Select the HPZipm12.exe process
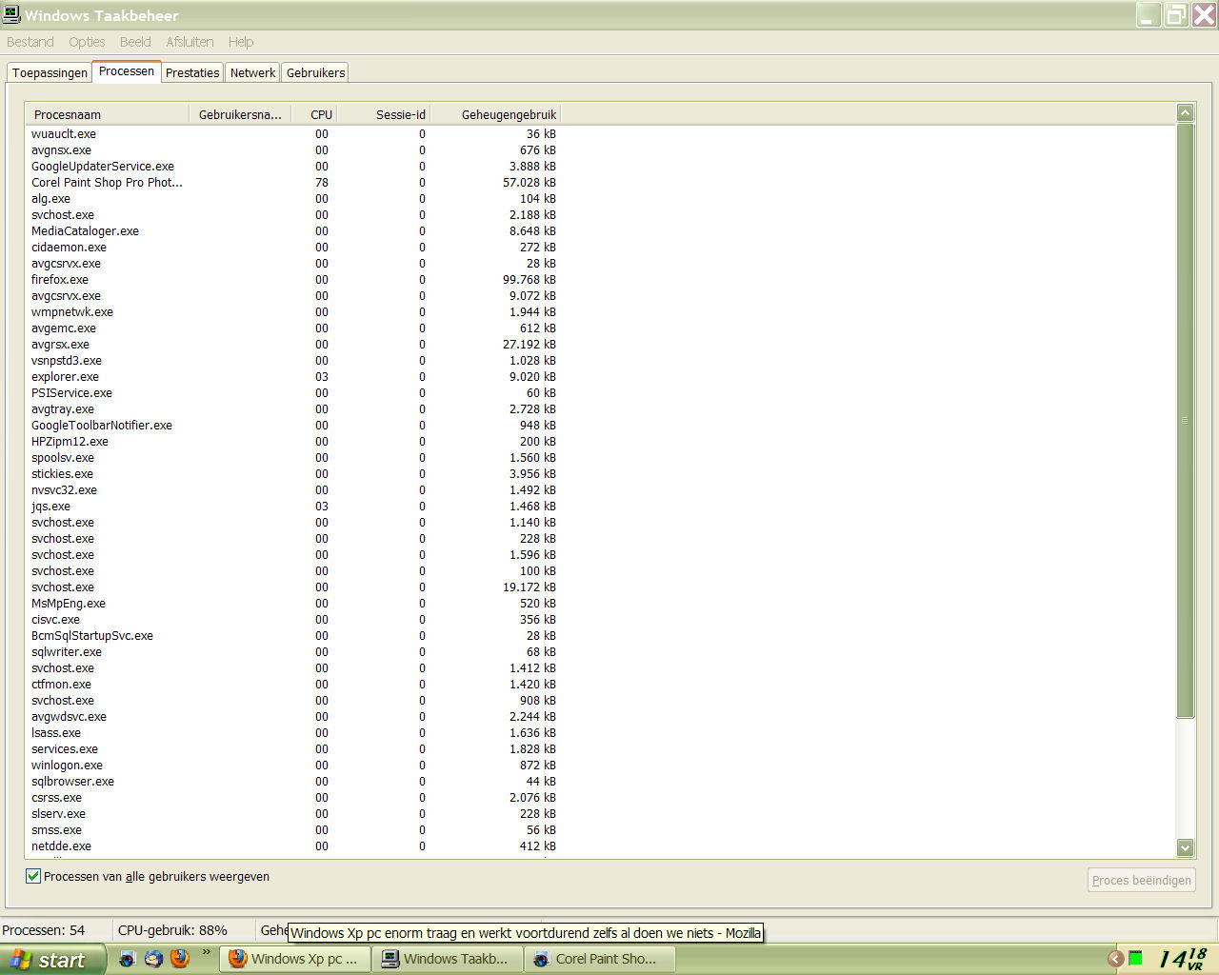The image size is (1219, 975). 293,442
